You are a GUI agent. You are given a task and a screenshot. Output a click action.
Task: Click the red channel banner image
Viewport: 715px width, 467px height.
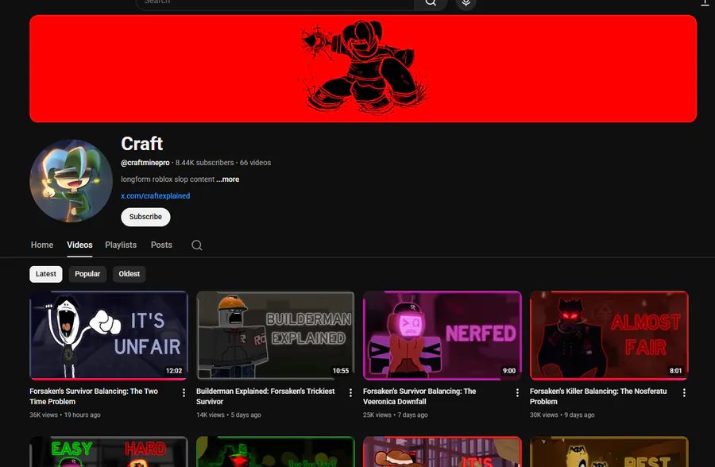(x=363, y=69)
